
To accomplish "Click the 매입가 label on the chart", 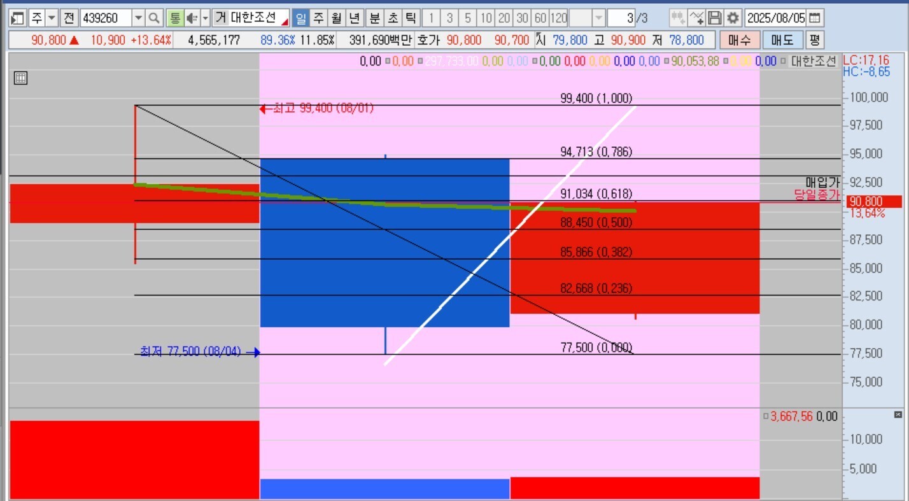I will [x=822, y=183].
